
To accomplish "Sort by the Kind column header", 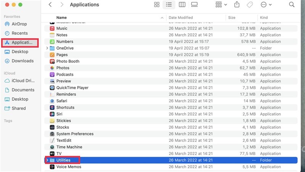I will [264, 18].
